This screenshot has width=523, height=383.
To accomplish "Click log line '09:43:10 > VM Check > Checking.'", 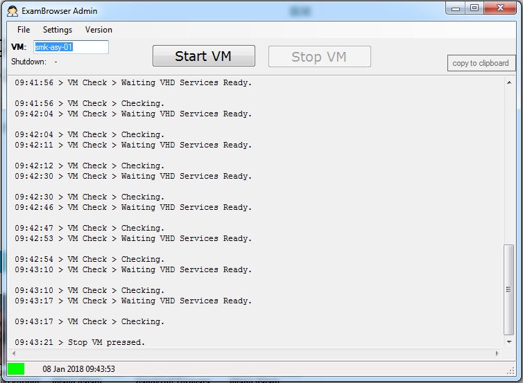I will click(89, 290).
